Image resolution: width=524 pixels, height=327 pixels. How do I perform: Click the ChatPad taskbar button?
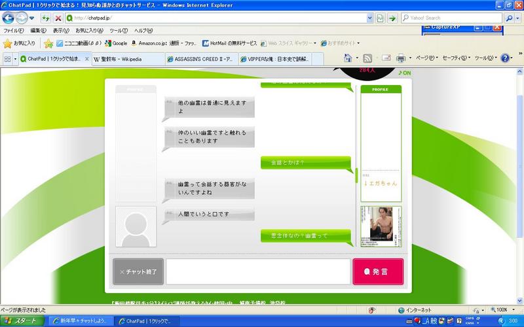tap(147, 321)
